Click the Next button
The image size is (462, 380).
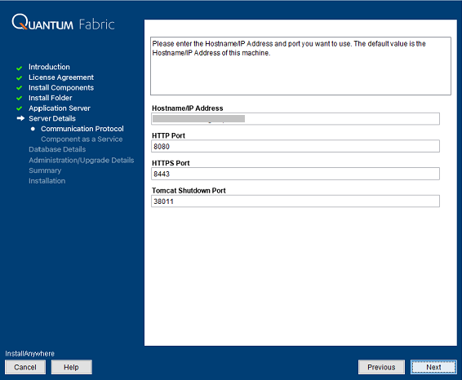[x=433, y=367]
